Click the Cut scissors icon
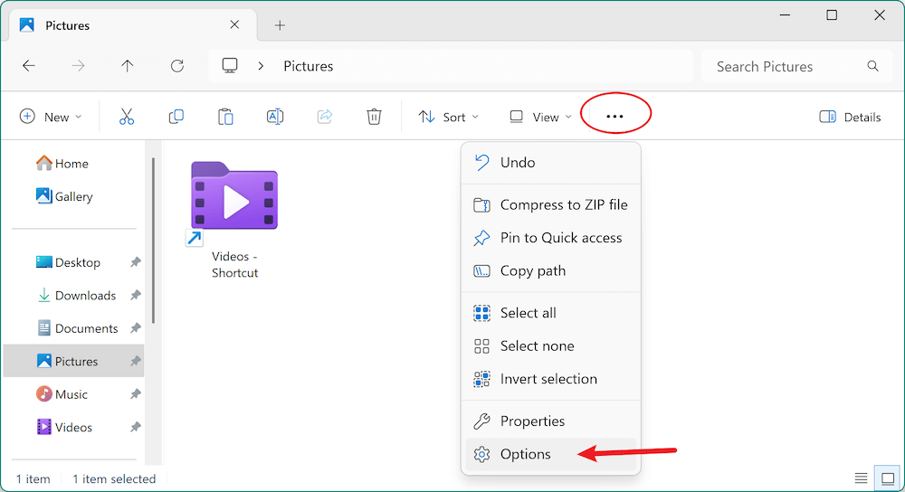 tap(127, 117)
